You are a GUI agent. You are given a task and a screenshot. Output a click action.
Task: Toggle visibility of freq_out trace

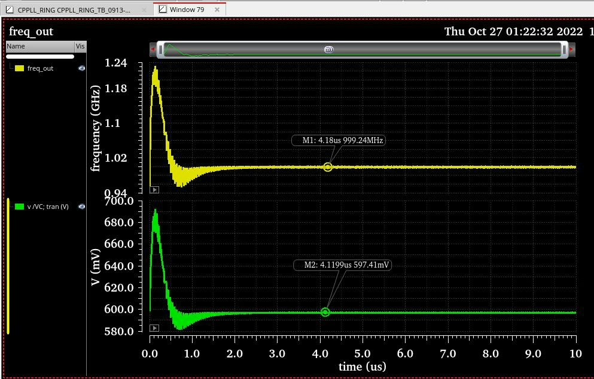coord(81,68)
